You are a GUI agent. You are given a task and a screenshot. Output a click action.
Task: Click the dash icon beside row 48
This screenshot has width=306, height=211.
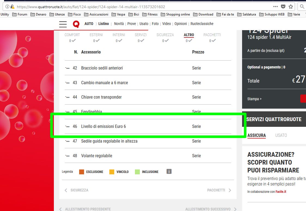click(x=67, y=156)
